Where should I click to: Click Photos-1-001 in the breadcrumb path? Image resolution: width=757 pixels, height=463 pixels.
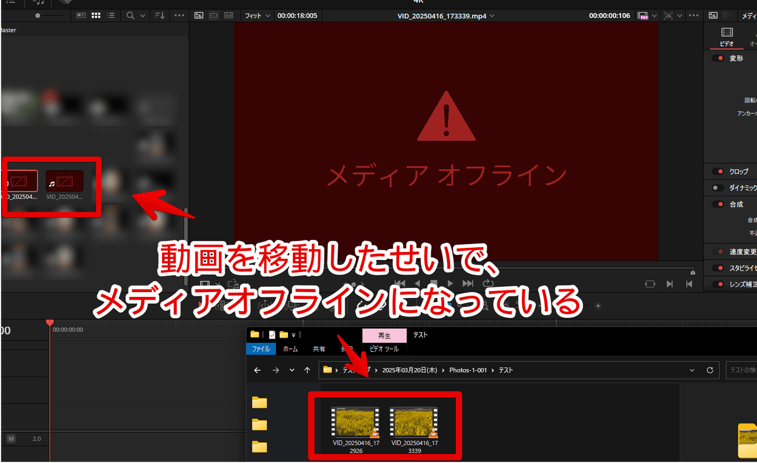[x=468, y=370]
